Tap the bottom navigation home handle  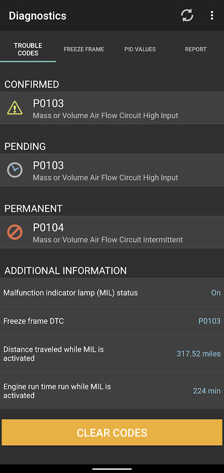coord(112,469)
